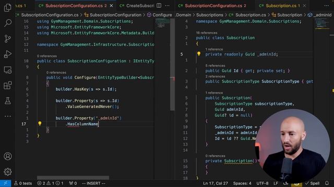Toggle the Spell checker status item
The width and height of the screenshot is (334, 187).
click(312, 183)
